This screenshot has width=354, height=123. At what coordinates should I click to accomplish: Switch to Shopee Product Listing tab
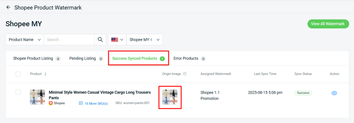[37, 58]
